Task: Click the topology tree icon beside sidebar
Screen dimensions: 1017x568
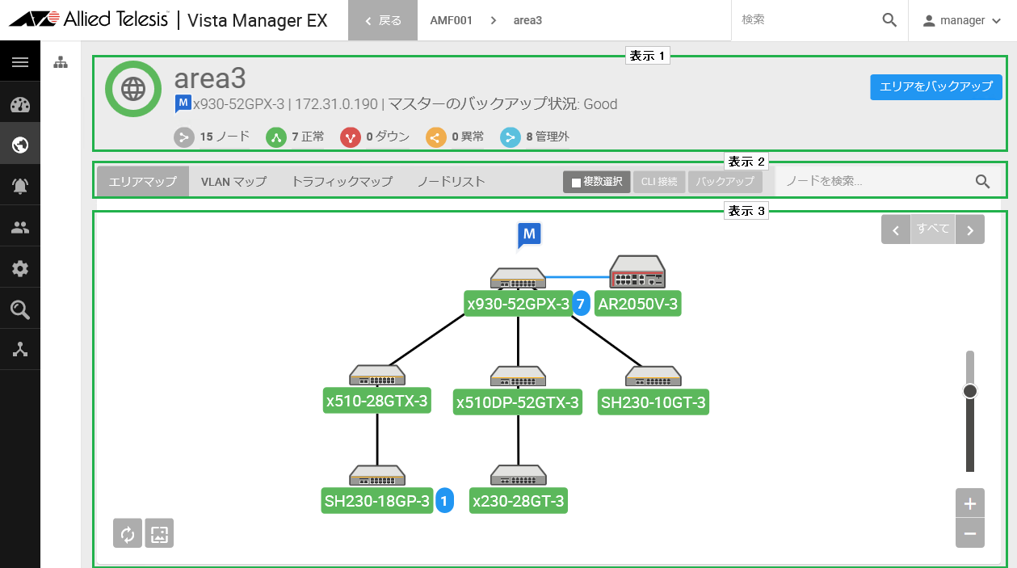Action: point(61,62)
